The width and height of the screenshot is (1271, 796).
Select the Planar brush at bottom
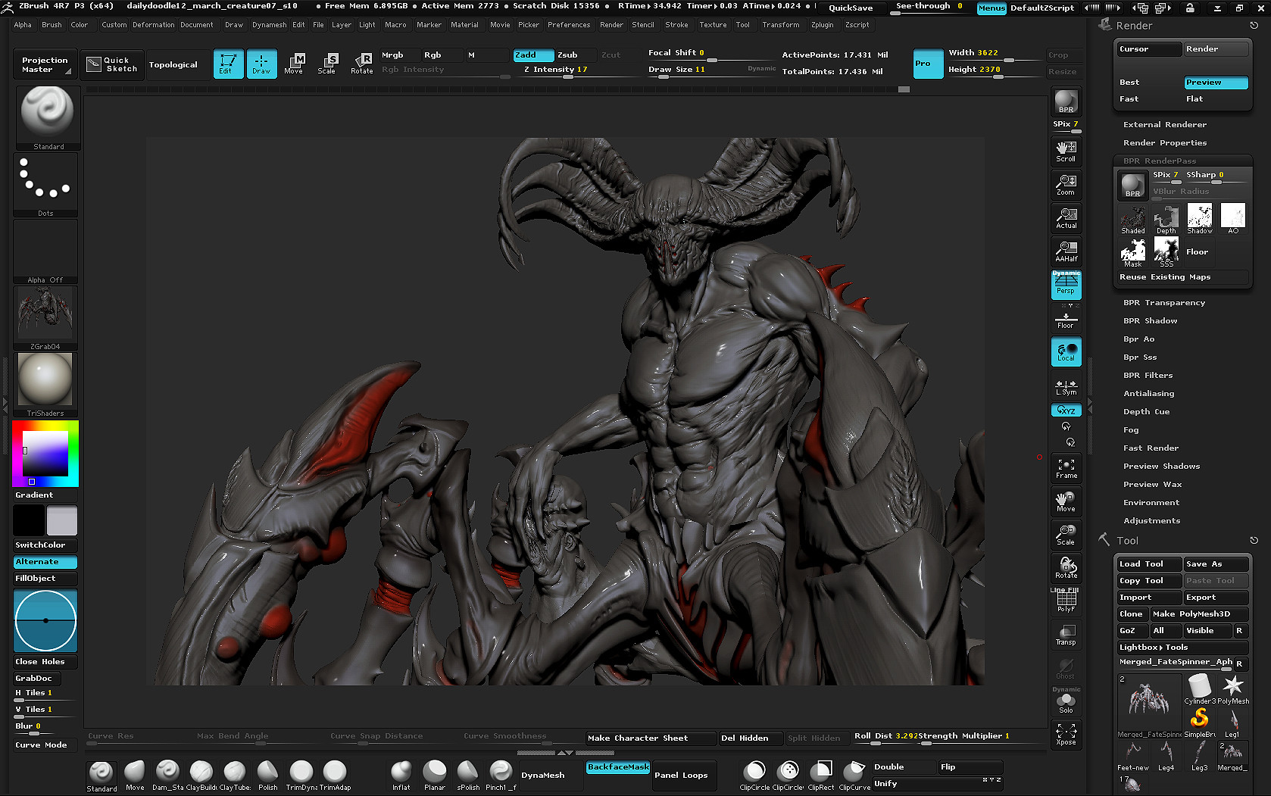pos(435,776)
